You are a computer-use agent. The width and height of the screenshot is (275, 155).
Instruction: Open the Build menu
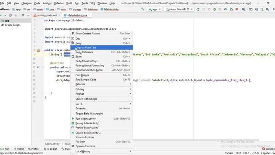coord(69,3)
